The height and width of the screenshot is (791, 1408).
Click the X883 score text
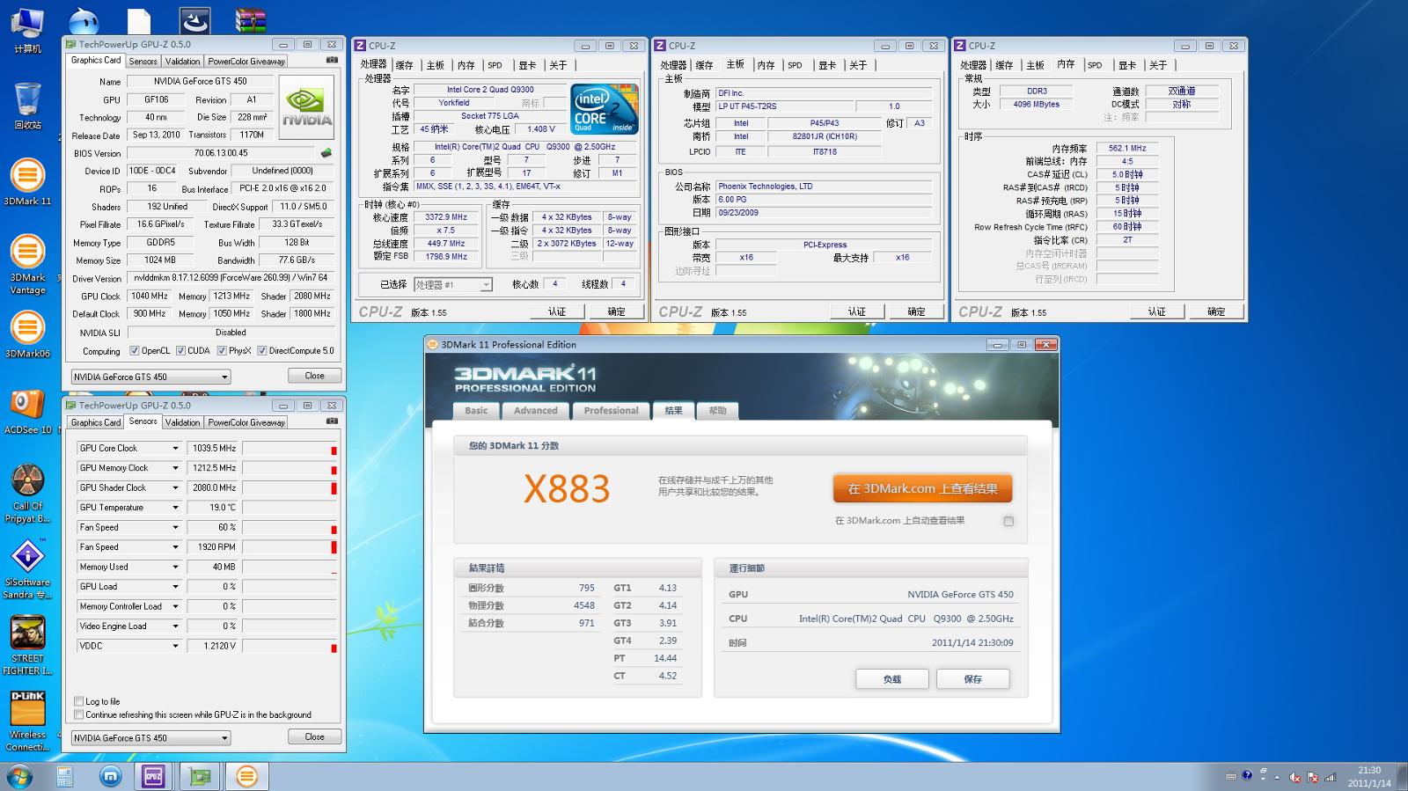pyautogui.click(x=567, y=489)
